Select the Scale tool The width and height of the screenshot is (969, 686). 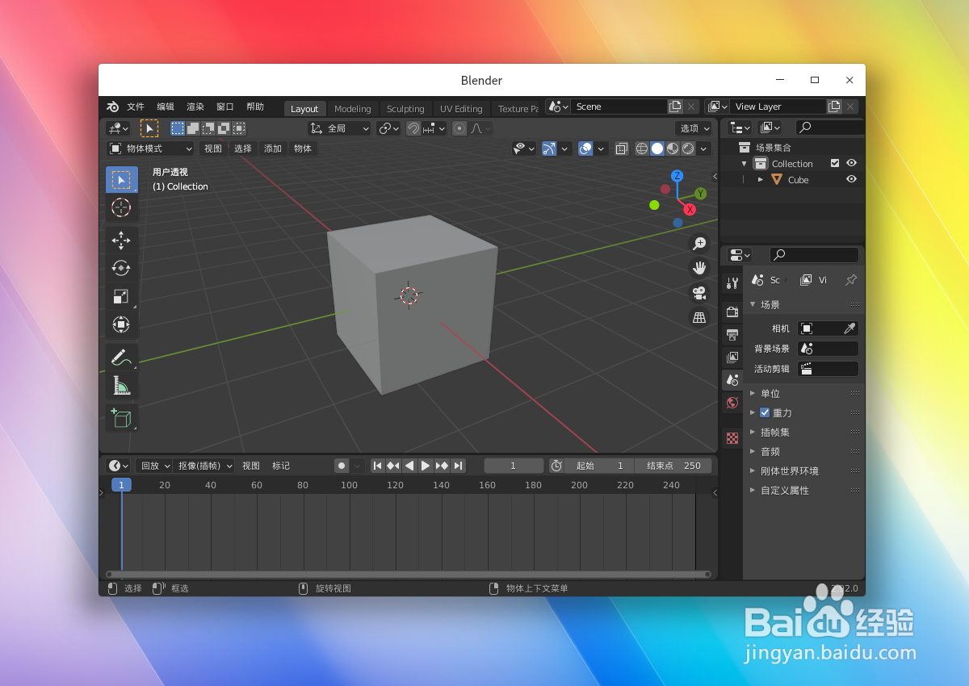pos(121,296)
